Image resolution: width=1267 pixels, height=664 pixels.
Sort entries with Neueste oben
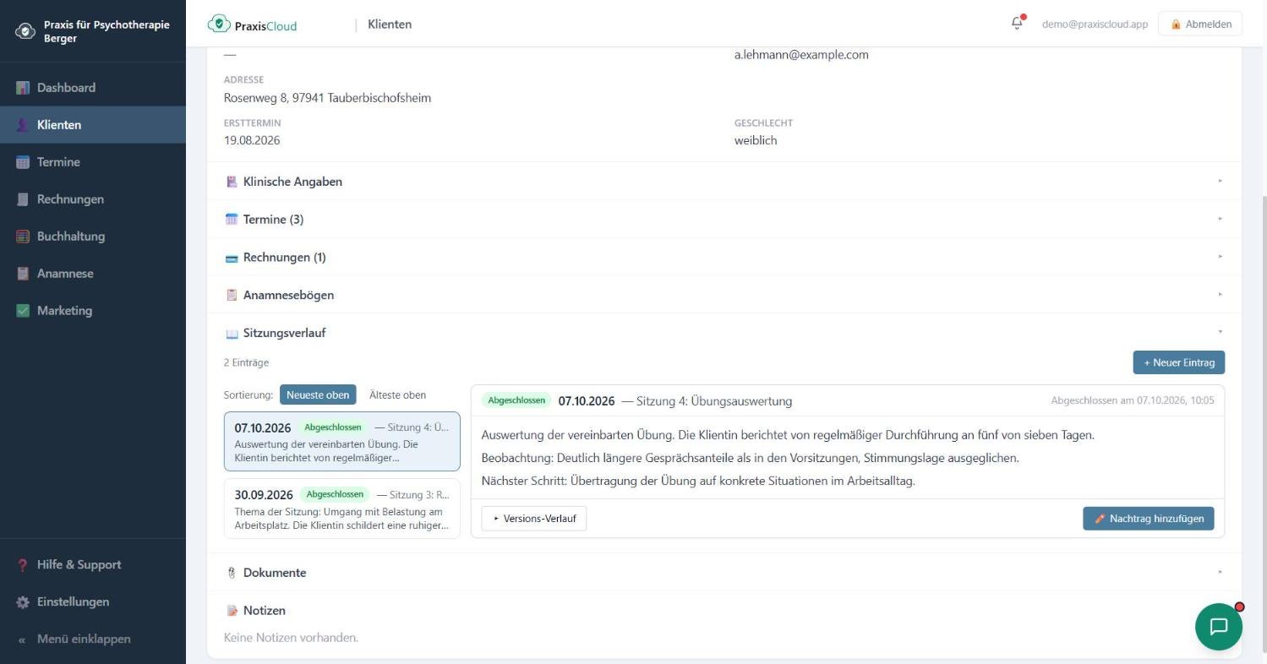318,395
